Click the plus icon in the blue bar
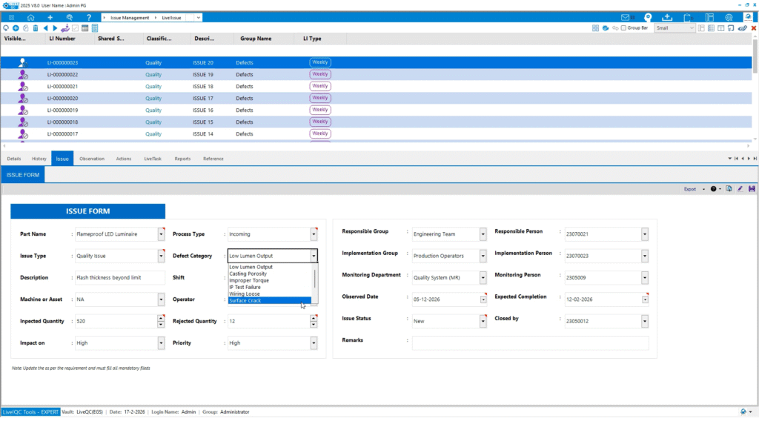The width and height of the screenshot is (759, 427). [50, 18]
